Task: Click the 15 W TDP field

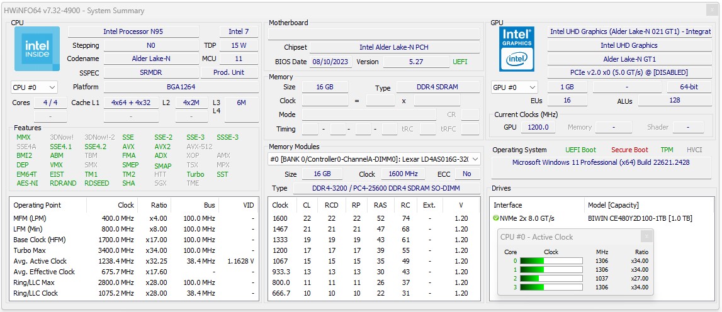Action: (x=239, y=45)
